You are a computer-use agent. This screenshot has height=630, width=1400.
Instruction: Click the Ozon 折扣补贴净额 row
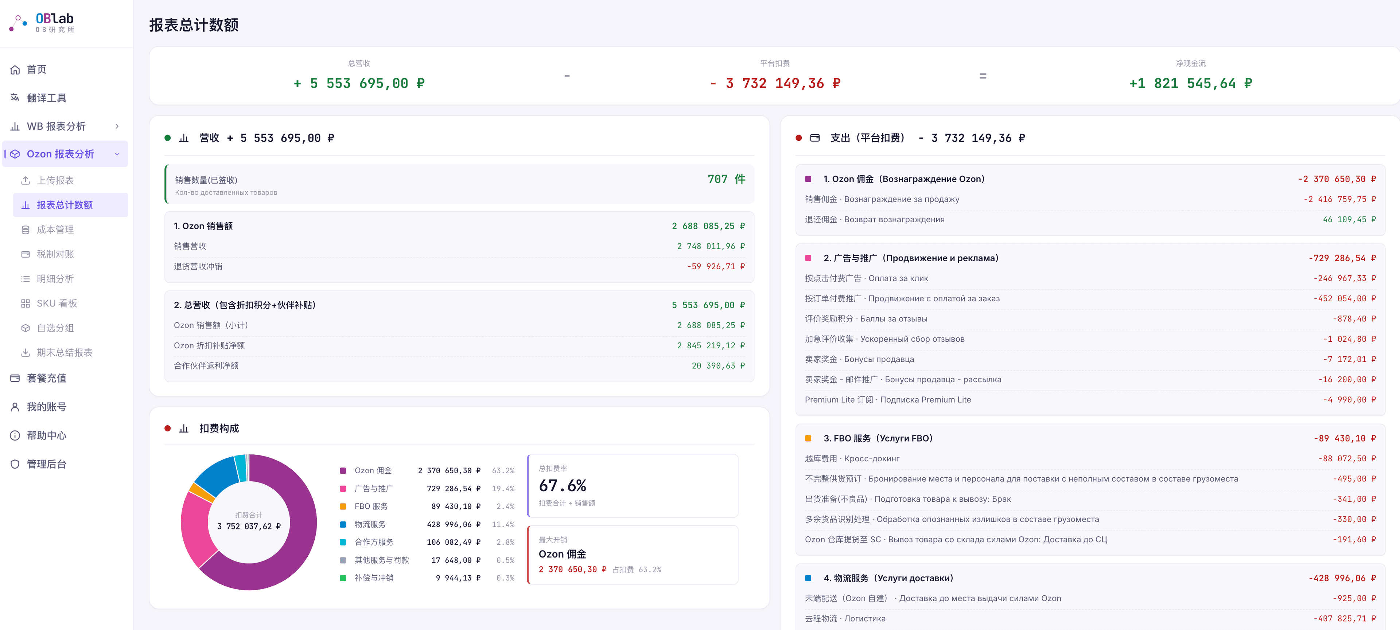pos(459,346)
